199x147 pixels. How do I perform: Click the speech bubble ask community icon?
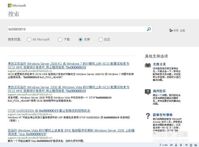(148, 92)
